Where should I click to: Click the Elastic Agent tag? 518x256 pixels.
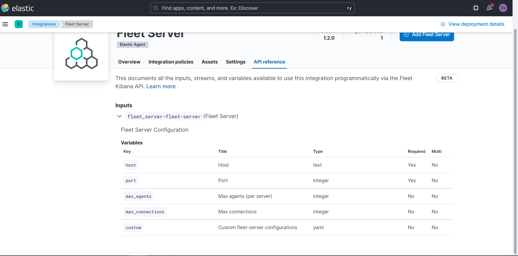(x=132, y=45)
